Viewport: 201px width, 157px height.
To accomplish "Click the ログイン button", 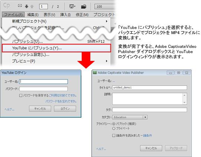I will (x=65, y=109).
